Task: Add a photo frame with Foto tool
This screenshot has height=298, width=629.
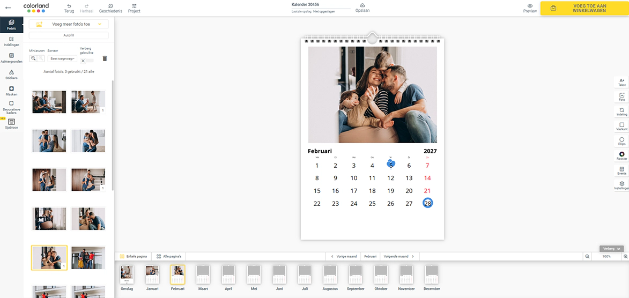Action: click(x=621, y=97)
